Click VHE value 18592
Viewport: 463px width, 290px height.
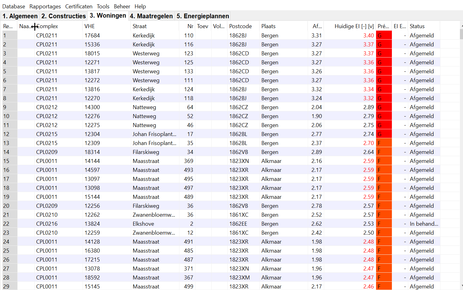[92, 277]
